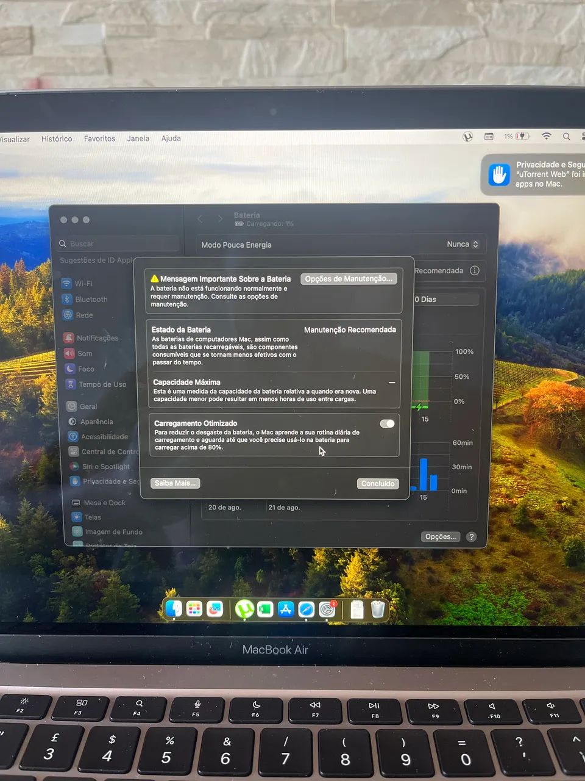Open Launchpad from the Dock
Image resolution: width=585 pixels, height=781 pixels.
tap(194, 608)
